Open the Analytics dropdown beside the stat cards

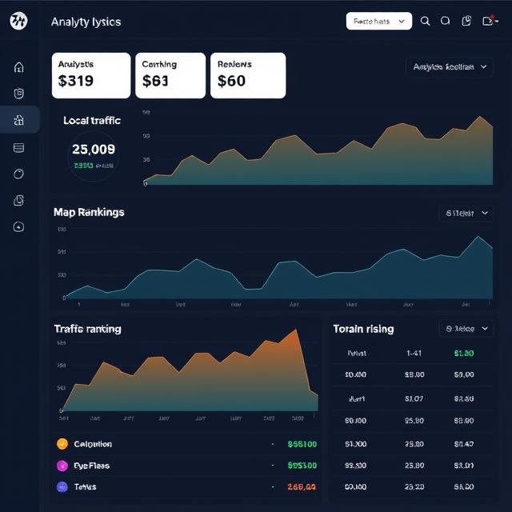pyautogui.click(x=449, y=67)
